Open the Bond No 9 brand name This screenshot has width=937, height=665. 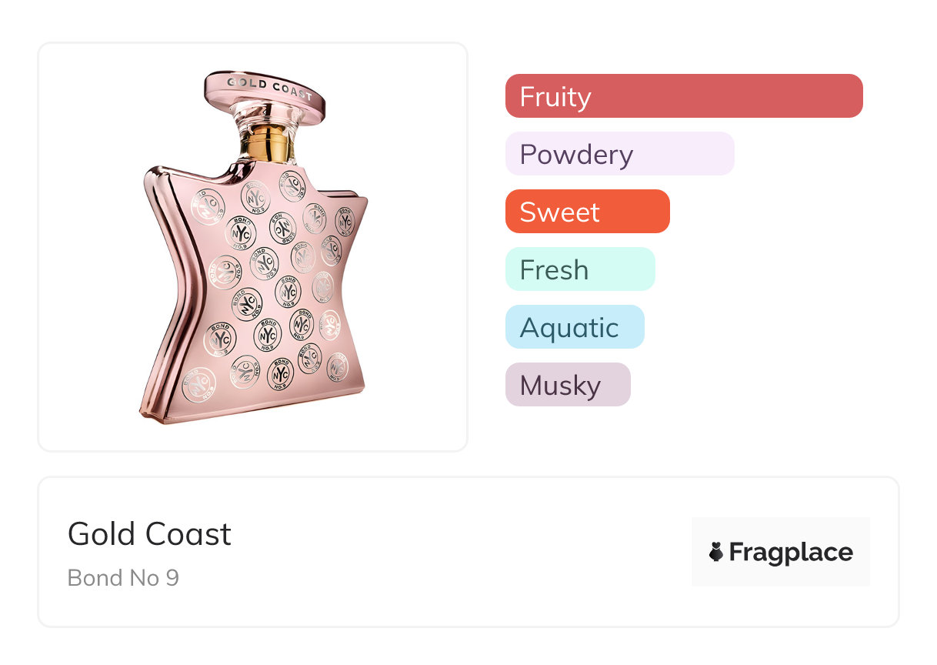(123, 577)
